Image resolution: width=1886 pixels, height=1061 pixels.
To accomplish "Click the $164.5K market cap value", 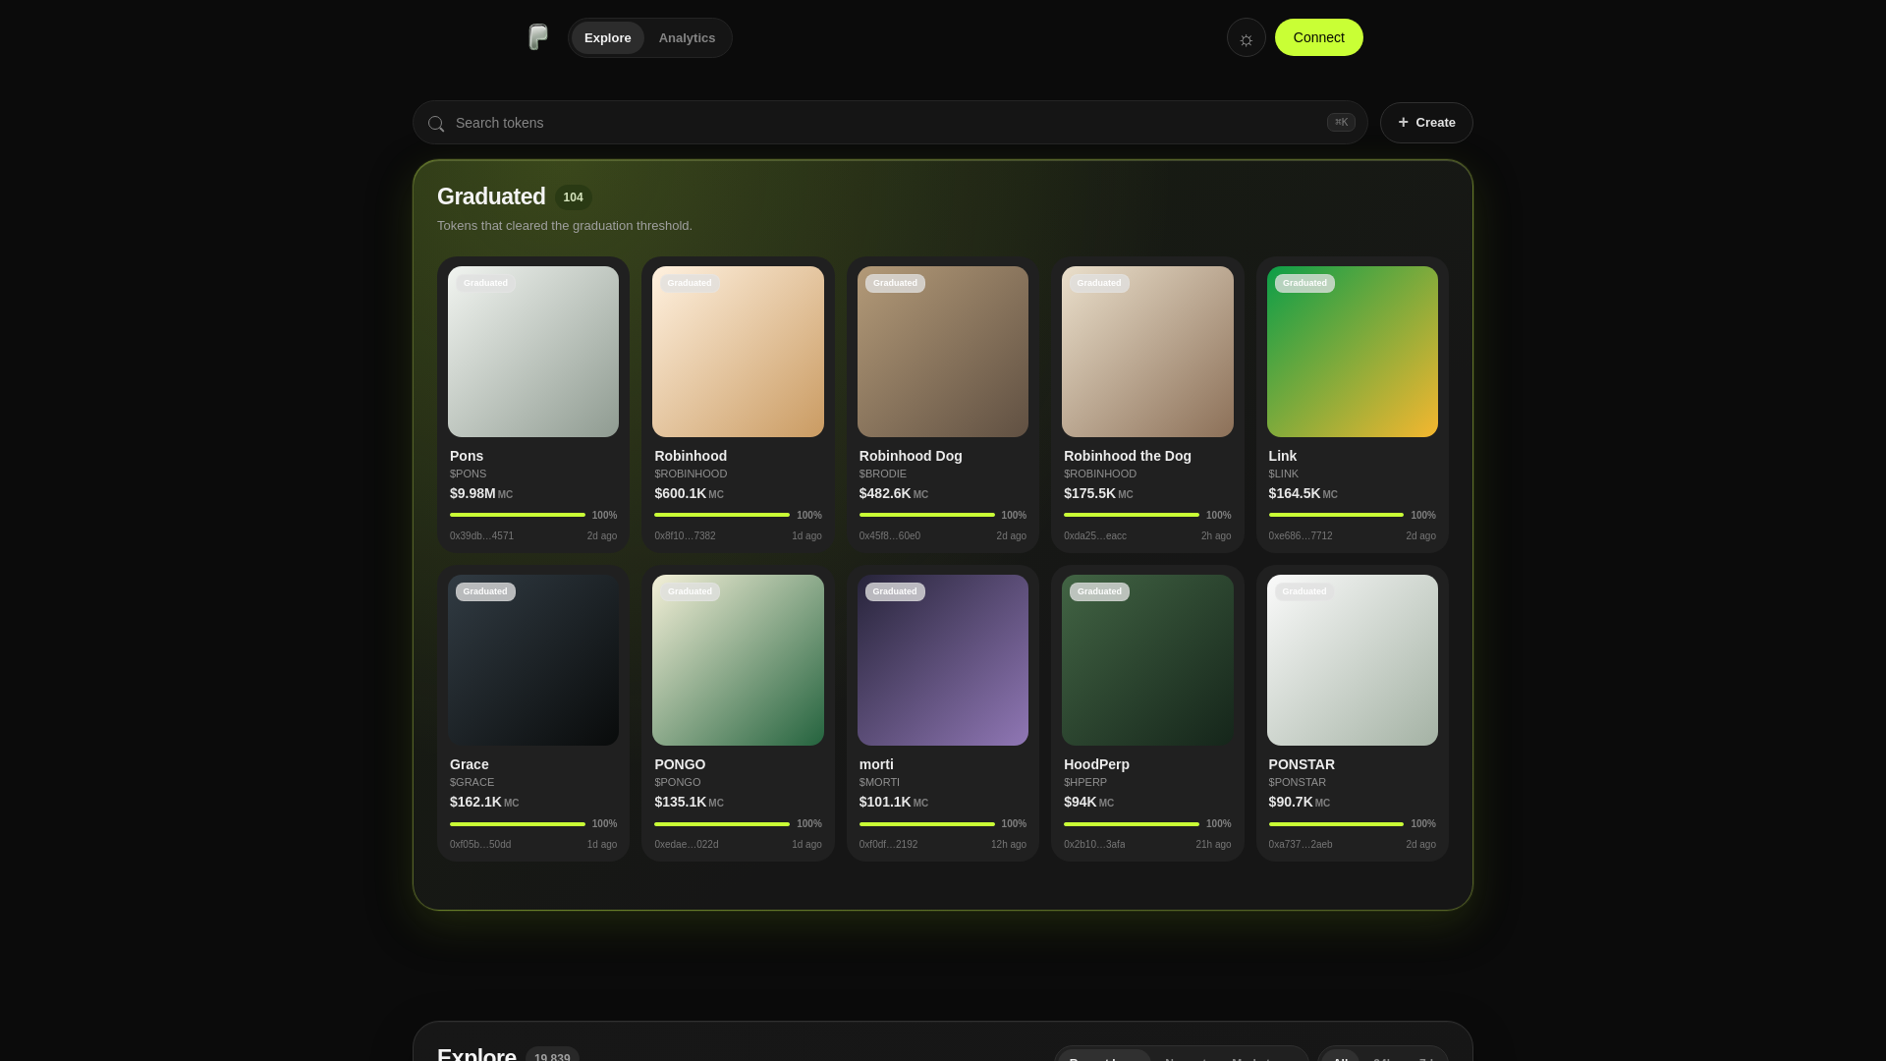I will point(1295,493).
